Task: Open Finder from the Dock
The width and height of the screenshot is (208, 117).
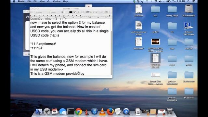Action: click(39, 111)
